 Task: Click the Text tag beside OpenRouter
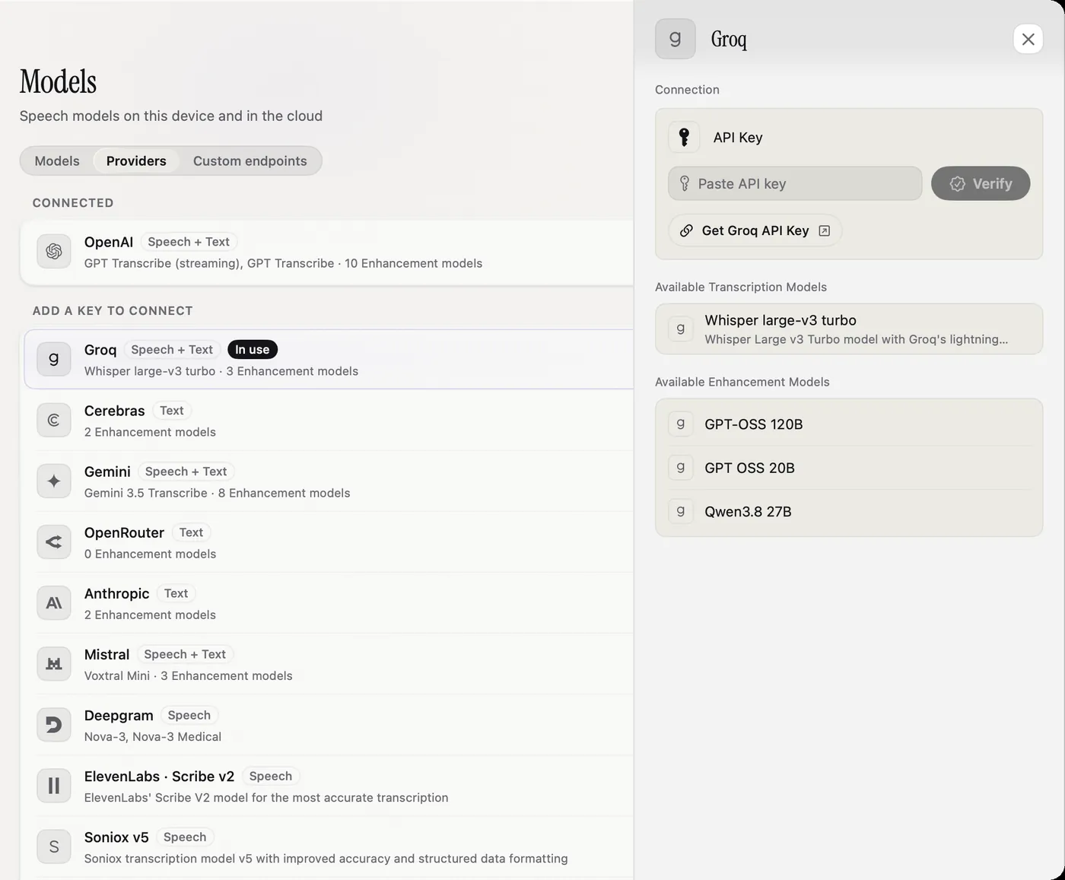(x=191, y=532)
